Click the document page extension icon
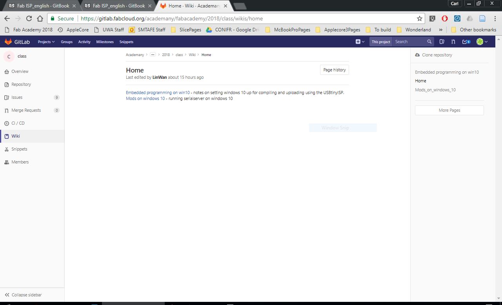 coord(482,18)
